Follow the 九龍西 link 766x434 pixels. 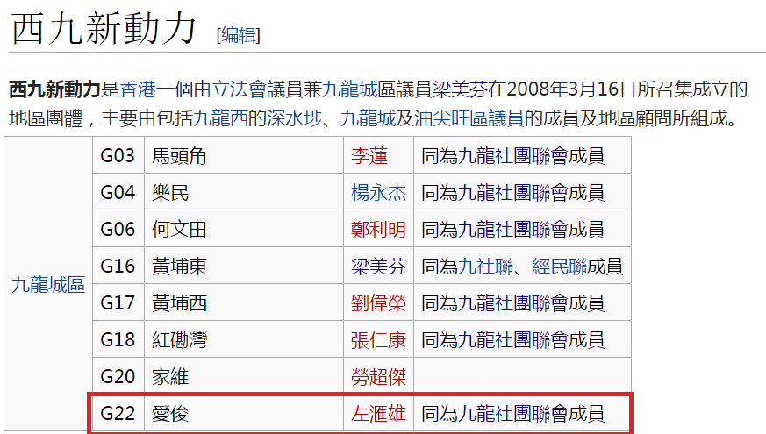[x=220, y=118]
